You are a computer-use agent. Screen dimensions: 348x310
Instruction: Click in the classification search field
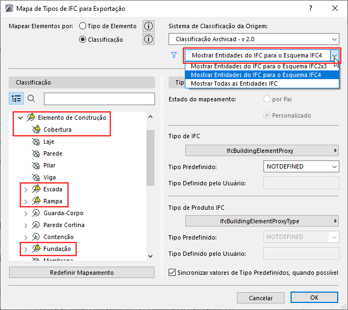point(99,99)
